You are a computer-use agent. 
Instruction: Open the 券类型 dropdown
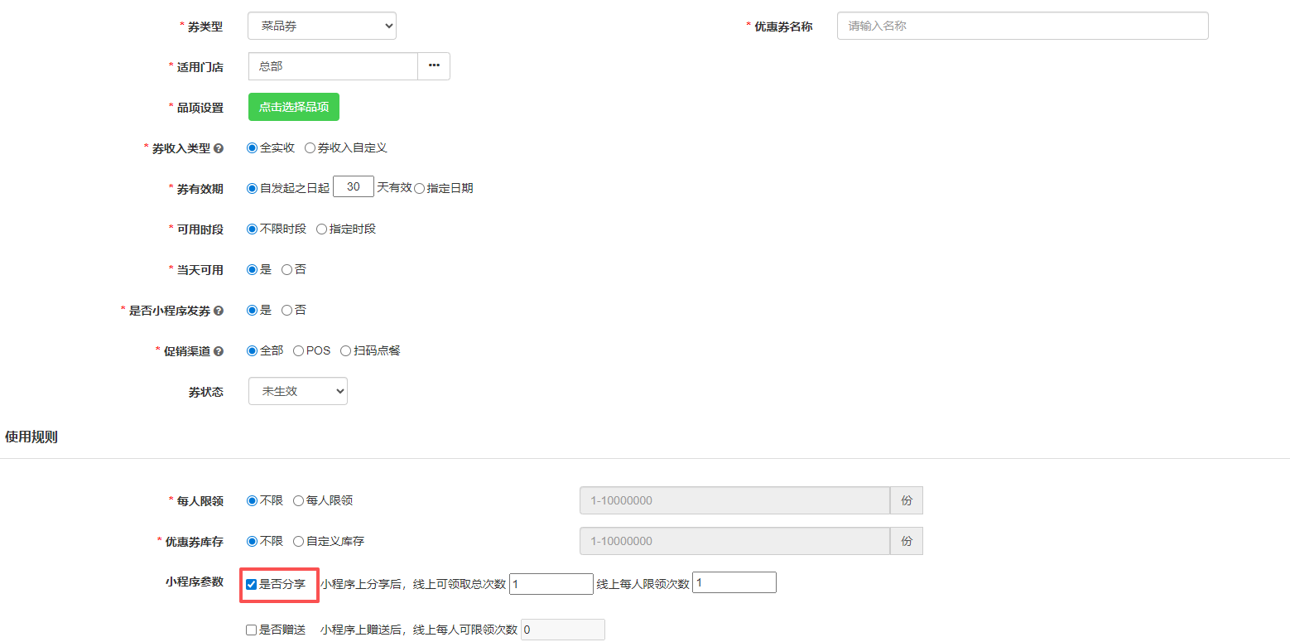coord(322,26)
